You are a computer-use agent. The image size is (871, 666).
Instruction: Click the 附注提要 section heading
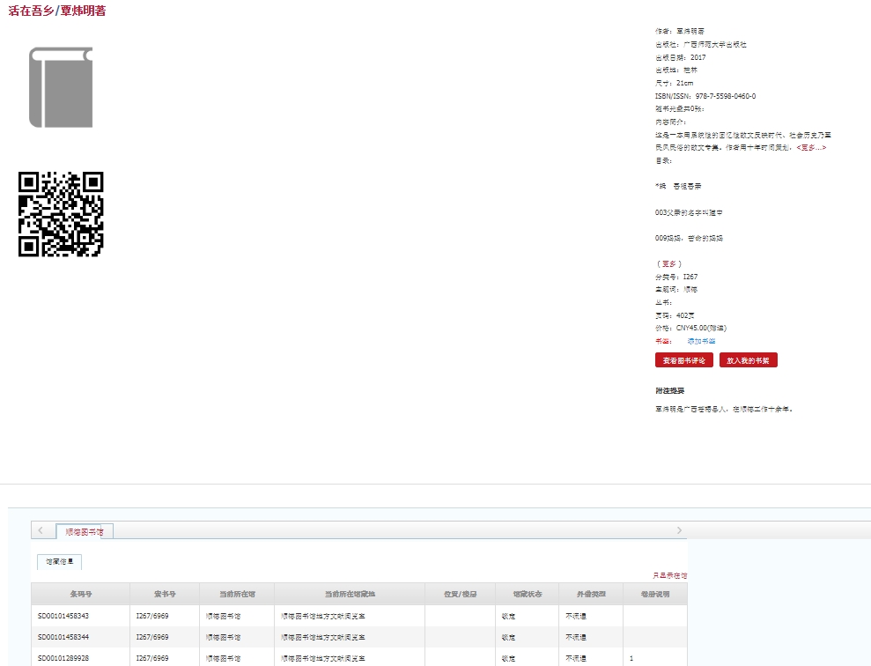pos(670,391)
